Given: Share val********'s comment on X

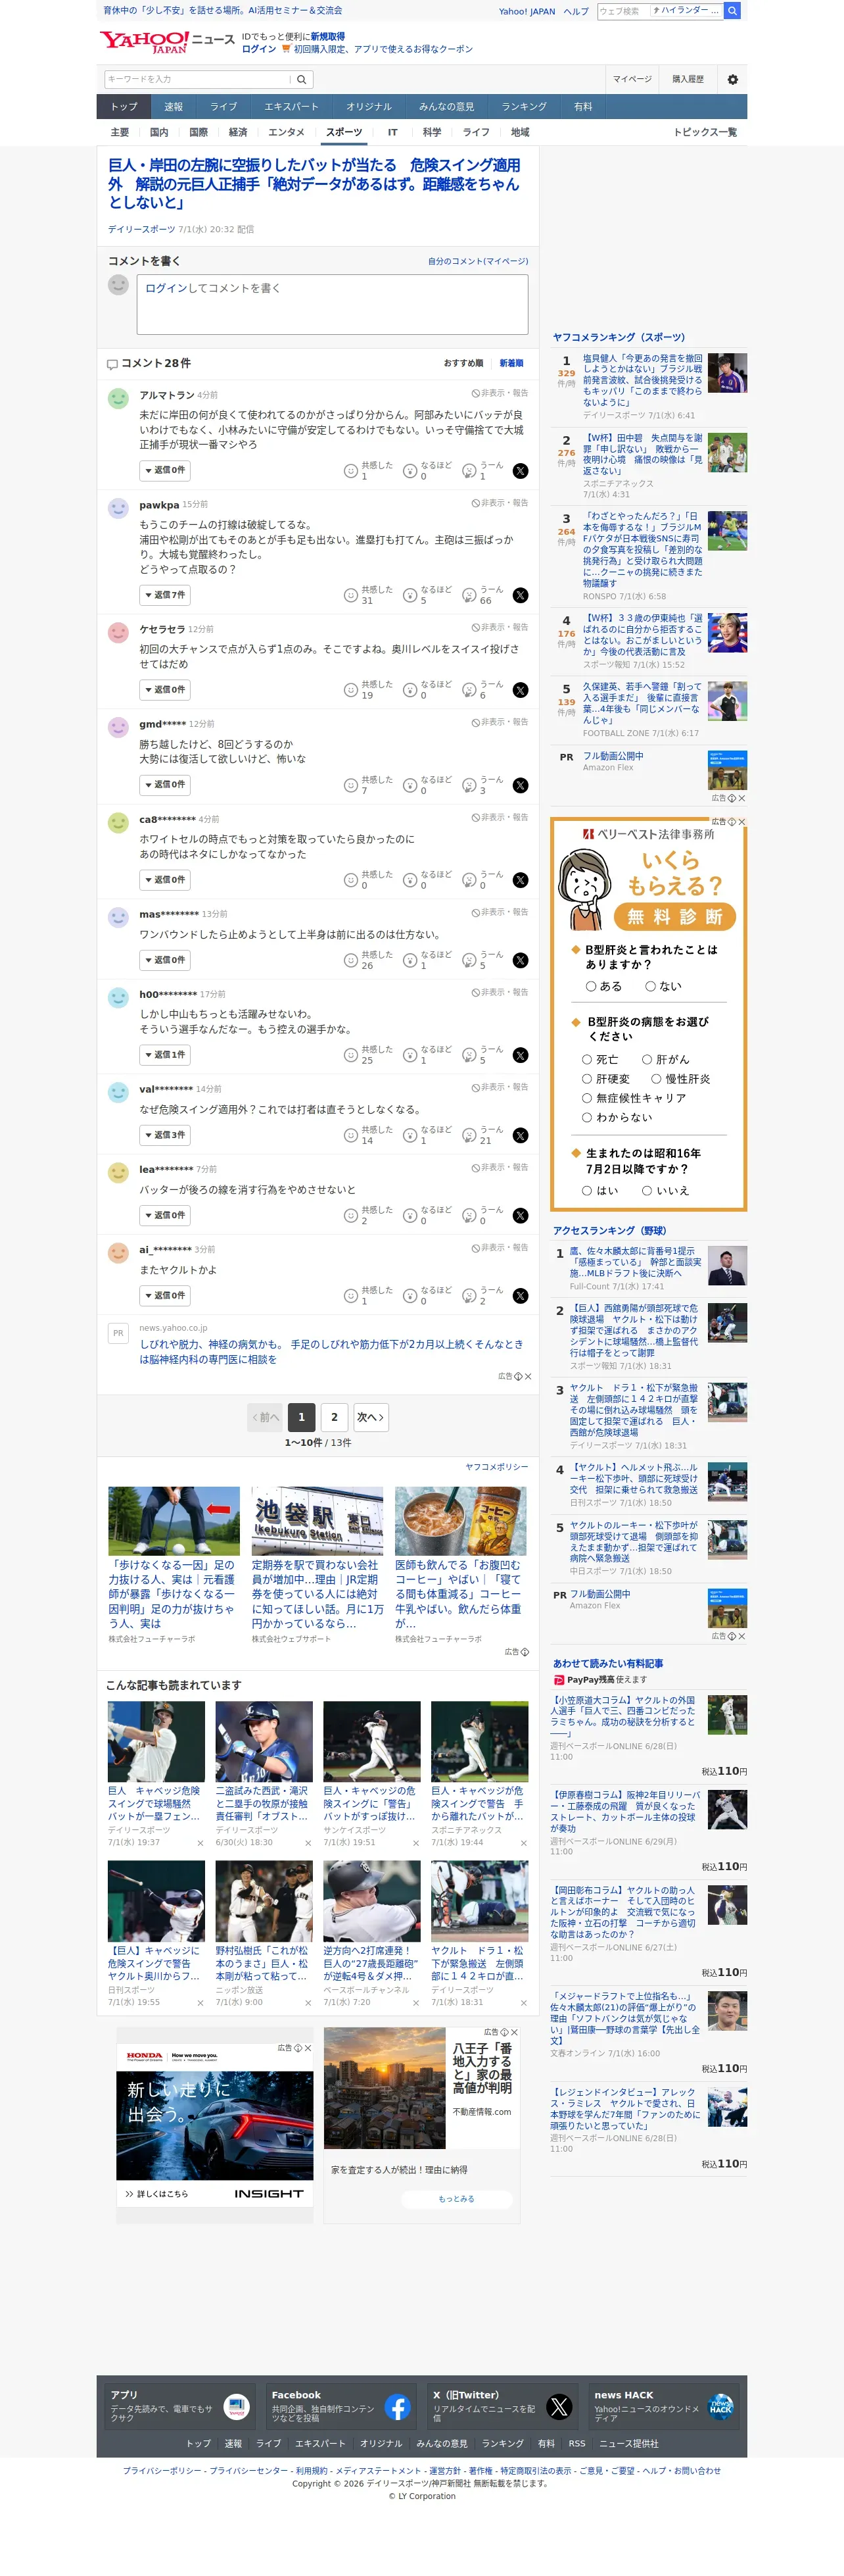Looking at the screenshot, I should coord(521,1135).
